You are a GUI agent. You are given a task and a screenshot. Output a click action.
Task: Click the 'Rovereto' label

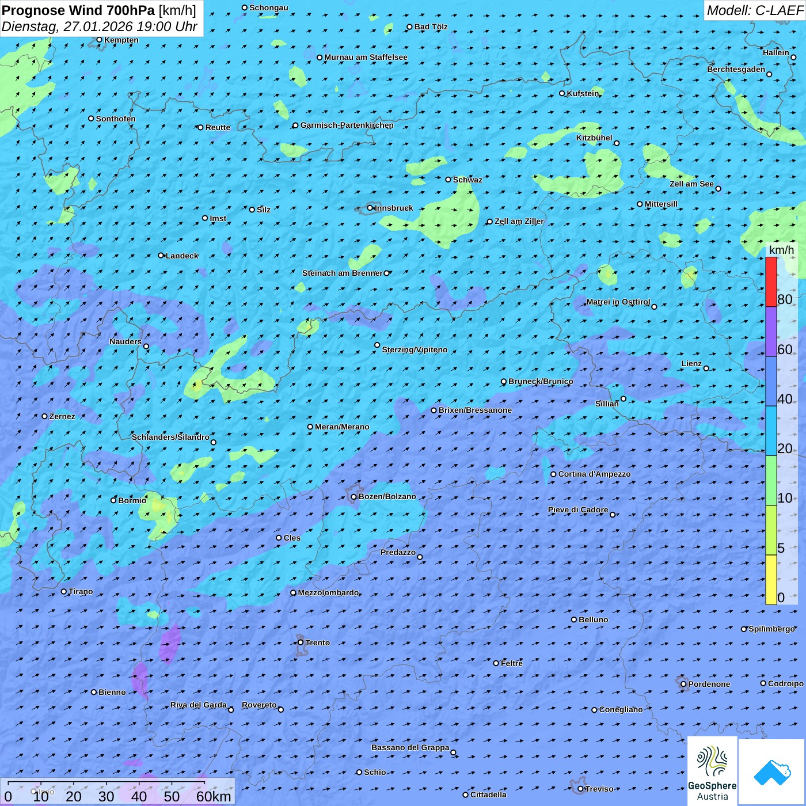click(x=259, y=705)
